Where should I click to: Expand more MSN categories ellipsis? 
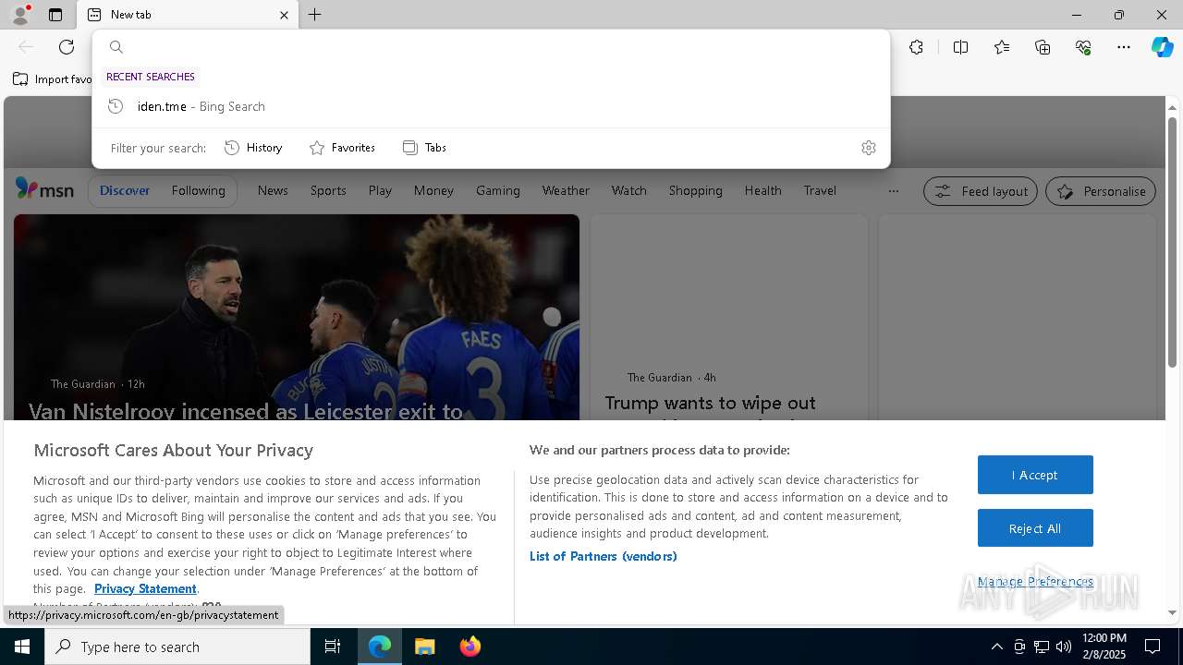[x=893, y=191]
